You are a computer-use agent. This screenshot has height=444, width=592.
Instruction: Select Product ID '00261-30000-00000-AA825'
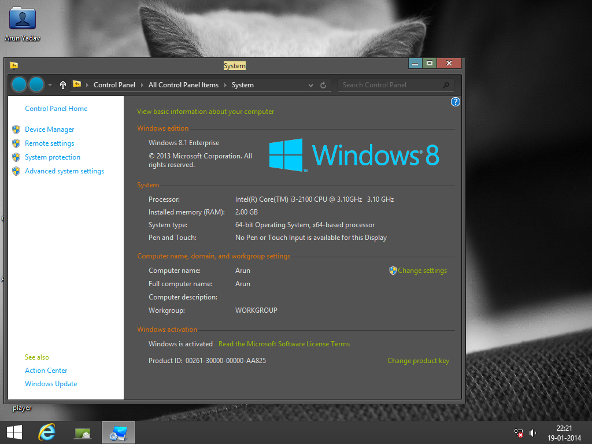(x=226, y=361)
